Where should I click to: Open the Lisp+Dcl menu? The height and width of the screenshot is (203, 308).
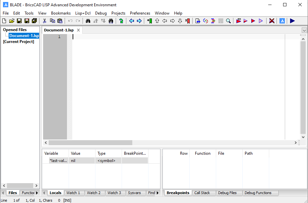click(x=83, y=13)
